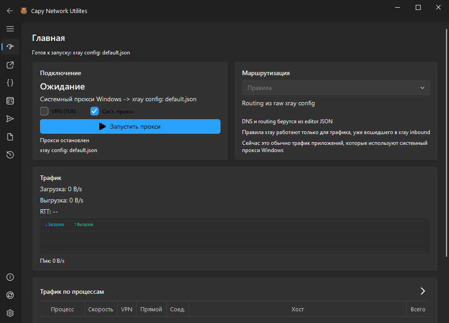Minimize the Capy Network Utilites window
Image resolution: width=449 pixels, height=323 pixels.
click(x=397, y=8)
